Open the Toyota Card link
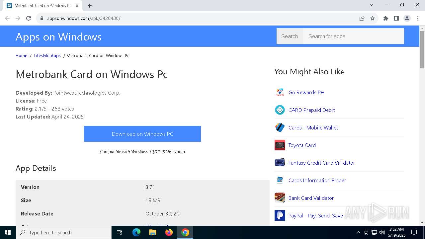 point(302,145)
